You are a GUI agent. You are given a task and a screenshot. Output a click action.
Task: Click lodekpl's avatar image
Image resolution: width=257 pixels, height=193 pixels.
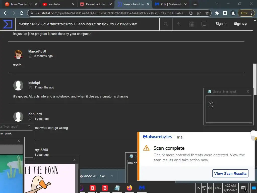tap(18, 85)
